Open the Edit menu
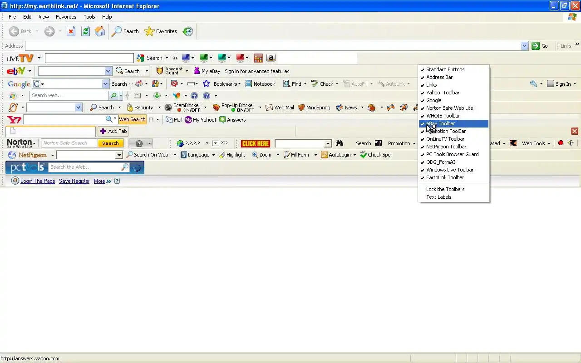This screenshot has width=581, height=363. pyautogui.click(x=27, y=17)
